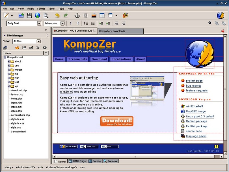229x172 pixels.
Task: Toggle the first of the two rightmost paragraph-format buttons
Action: [x=116, y=23]
